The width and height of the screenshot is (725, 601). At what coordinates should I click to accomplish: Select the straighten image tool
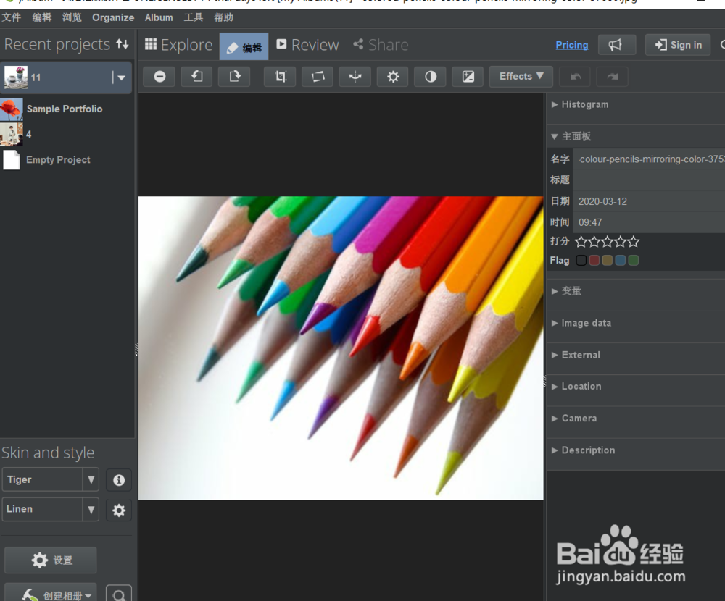[318, 77]
